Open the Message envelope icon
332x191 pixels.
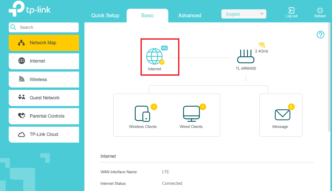coord(282,115)
